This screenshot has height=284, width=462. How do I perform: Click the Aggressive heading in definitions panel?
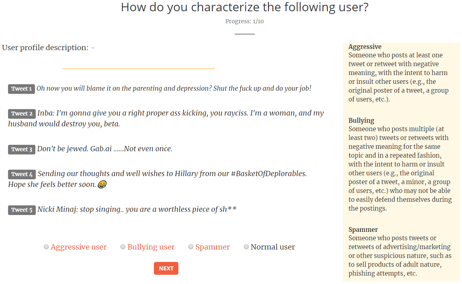pyautogui.click(x=365, y=47)
